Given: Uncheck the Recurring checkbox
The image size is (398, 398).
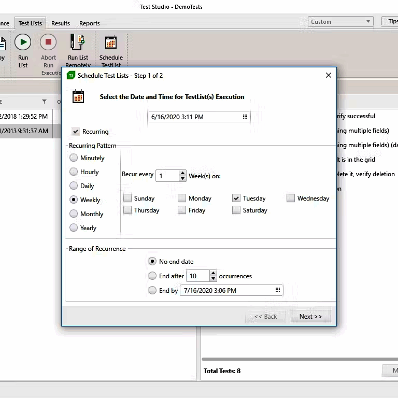Looking at the screenshot, I should tap(76, 132).
